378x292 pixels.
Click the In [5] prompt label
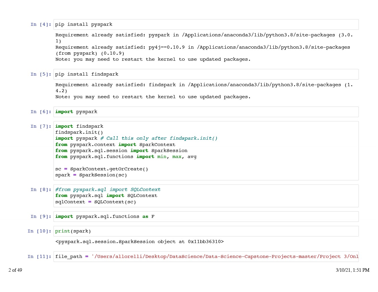click(41, 74)
